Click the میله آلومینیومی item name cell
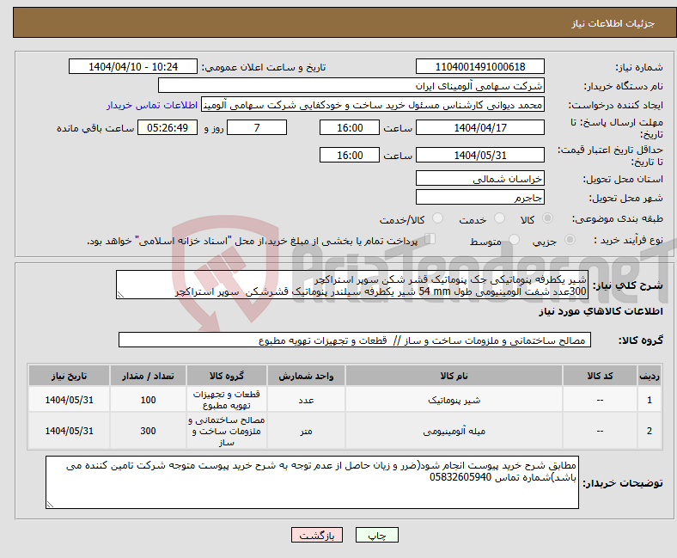This screenshot has height=558, width=677. click(454, 431)
